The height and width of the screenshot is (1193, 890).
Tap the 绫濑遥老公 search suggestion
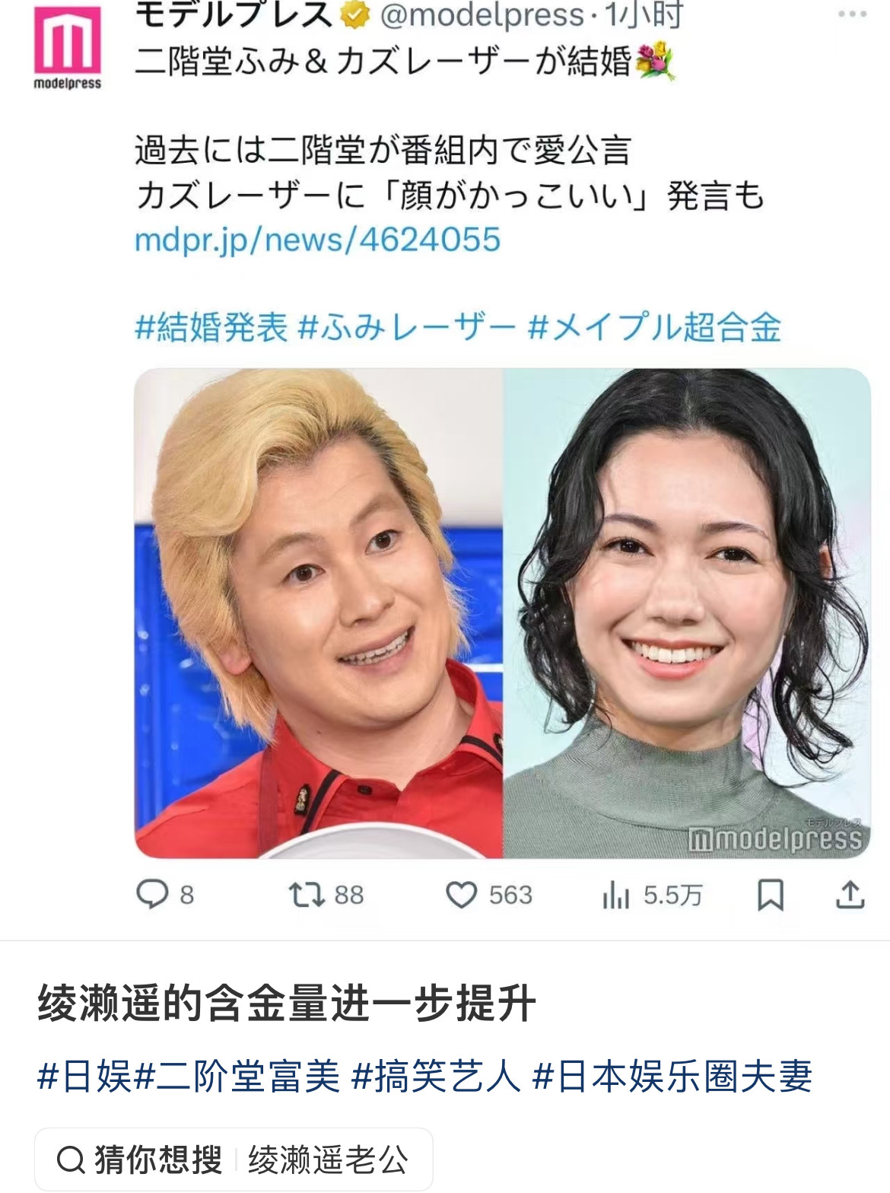pos(328,1160)
